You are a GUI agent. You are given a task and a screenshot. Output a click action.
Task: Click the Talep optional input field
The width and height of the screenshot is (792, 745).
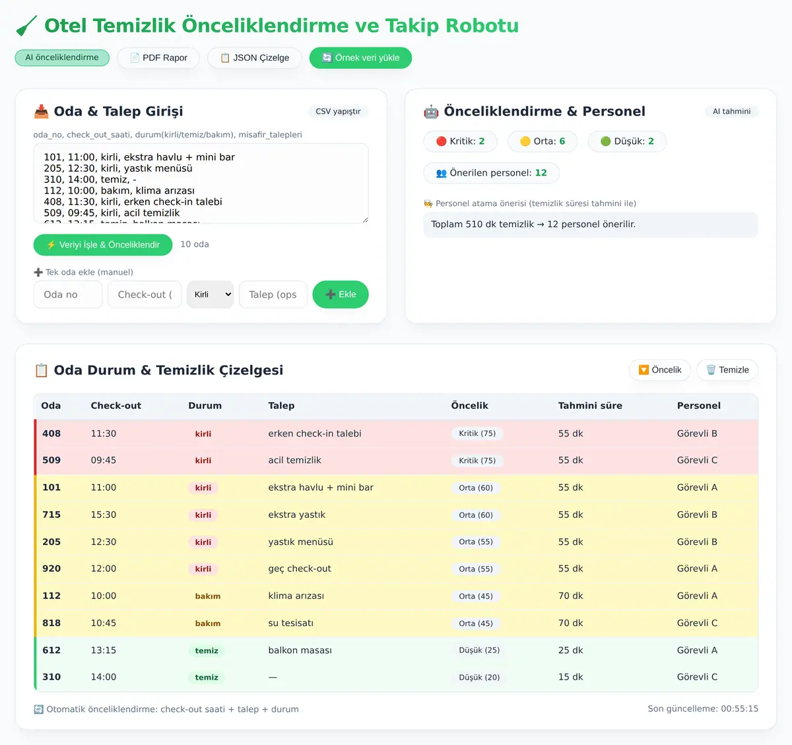273,295
